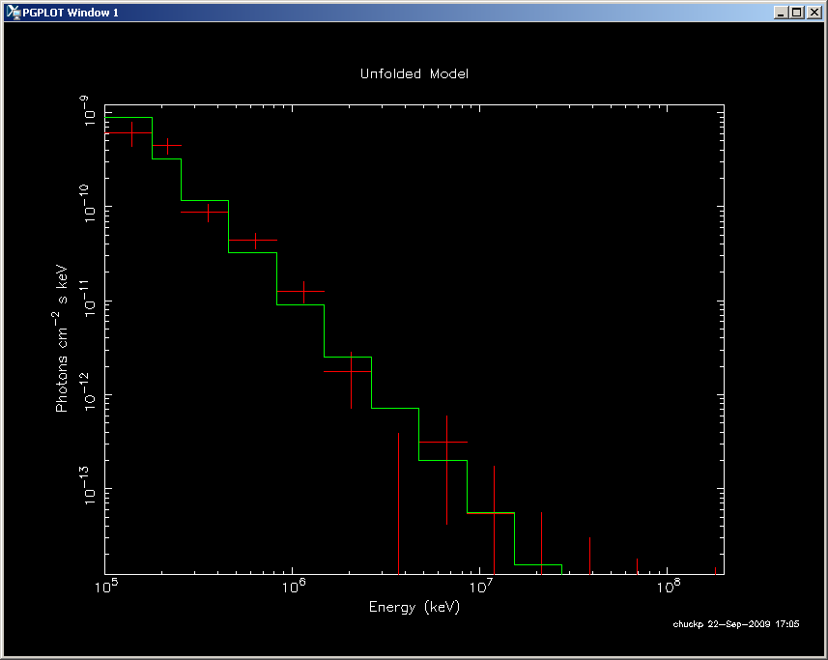
Task: Click the PGPLOT window system icon
Action: tap(14, 13)
